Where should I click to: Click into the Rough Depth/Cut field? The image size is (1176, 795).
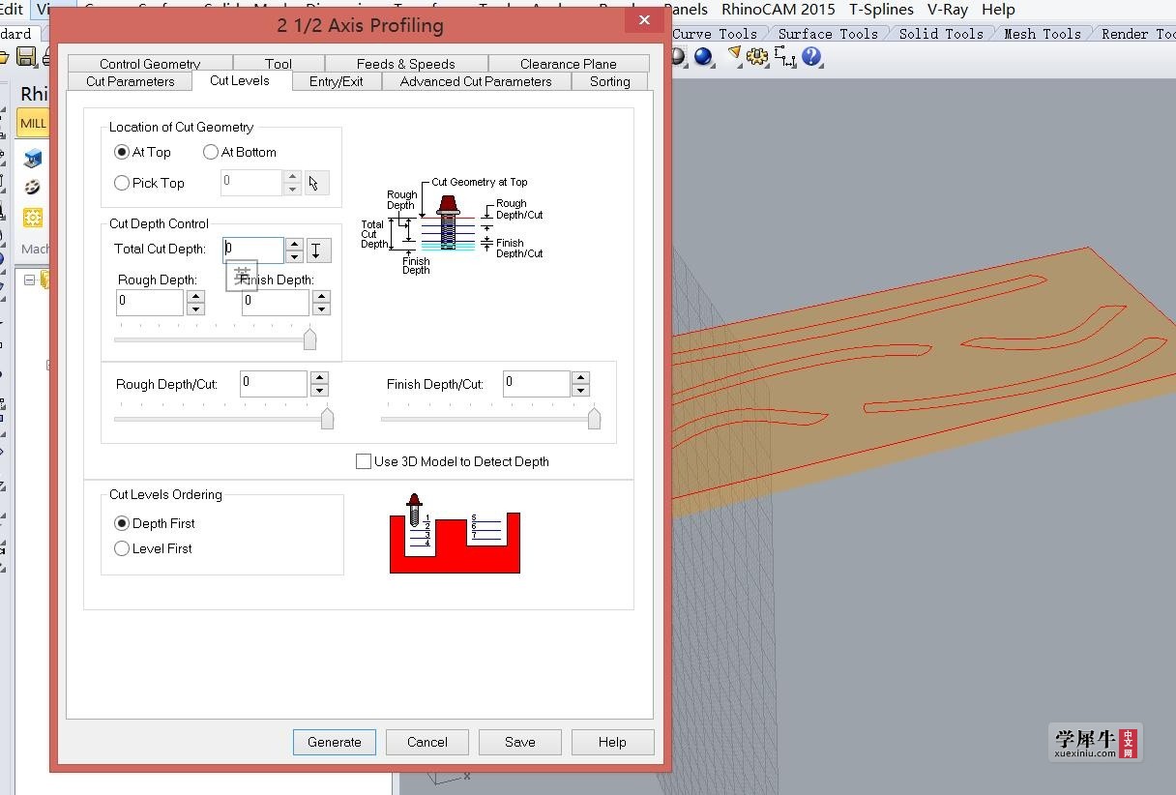coord(274,384)
